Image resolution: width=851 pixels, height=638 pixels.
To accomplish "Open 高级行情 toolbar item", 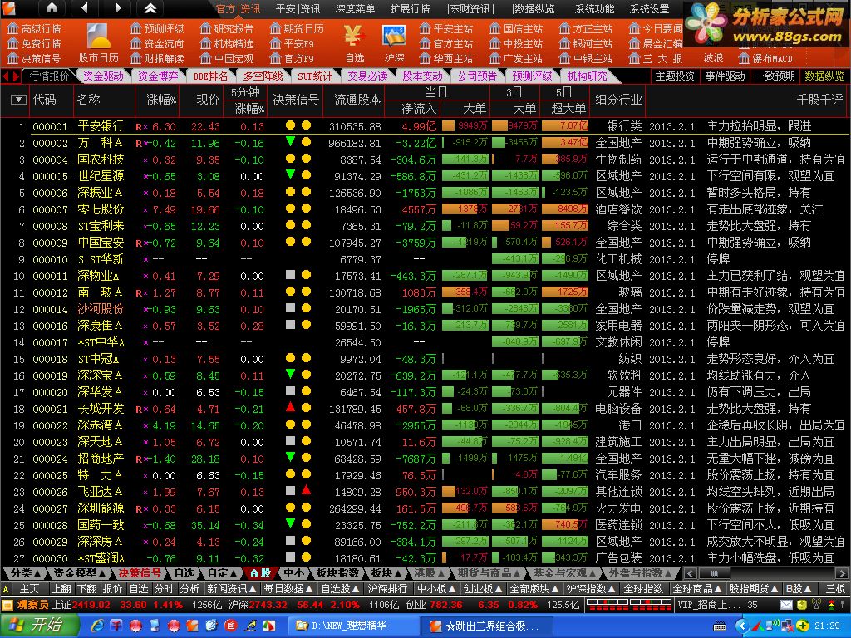I will click(34, 28).
